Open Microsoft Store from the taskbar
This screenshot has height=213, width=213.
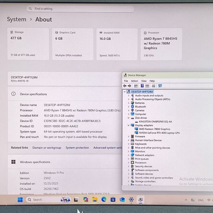tap(113, 200)
